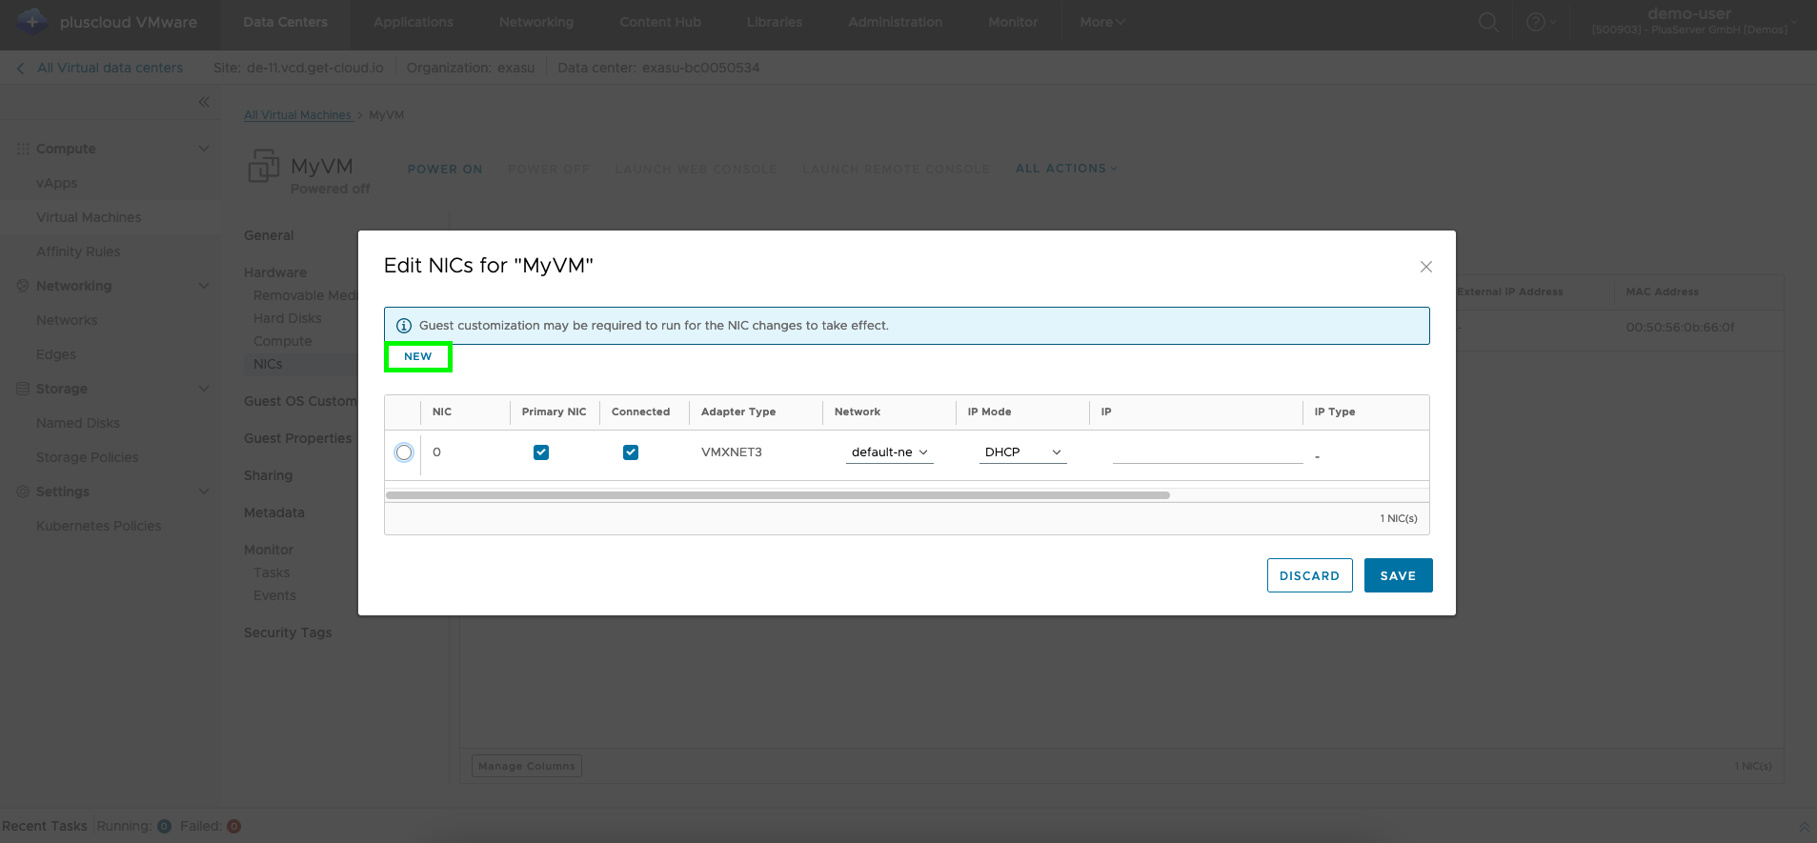Image resolution: width=1817 pixels, height=843 pixels.
Task: Open the Networking top navigation tab
Action: 536,22
